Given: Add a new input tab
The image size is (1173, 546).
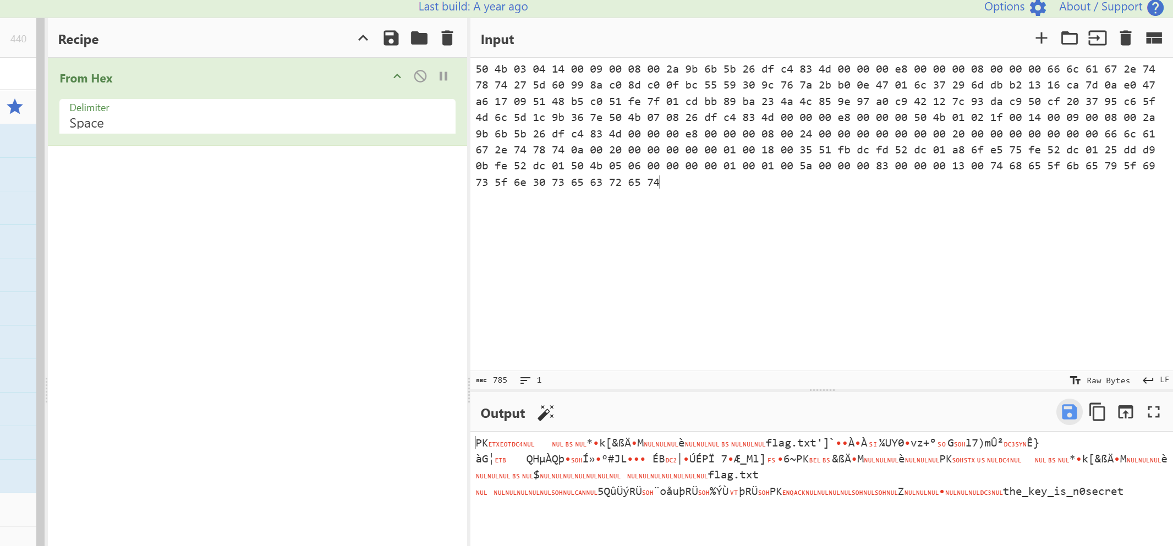Looking at the screenshot, I should click(1041, 38).
